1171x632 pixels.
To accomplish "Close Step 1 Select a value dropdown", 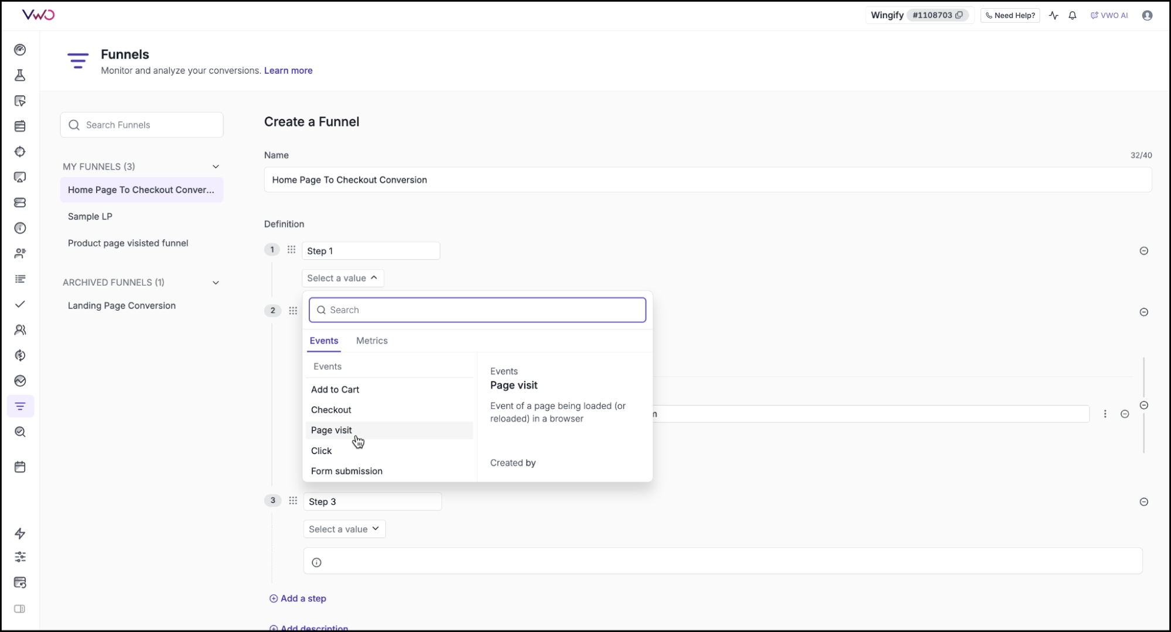I will (343, 278).
